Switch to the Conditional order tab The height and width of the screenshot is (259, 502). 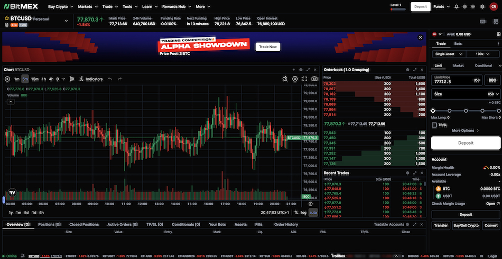483,65
